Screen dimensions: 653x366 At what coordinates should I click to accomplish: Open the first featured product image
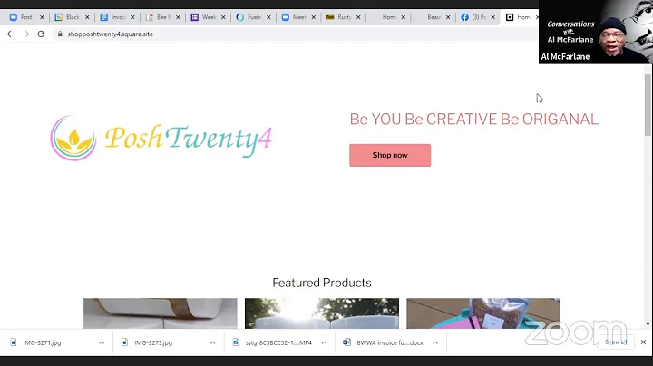(x=161, y=313)
